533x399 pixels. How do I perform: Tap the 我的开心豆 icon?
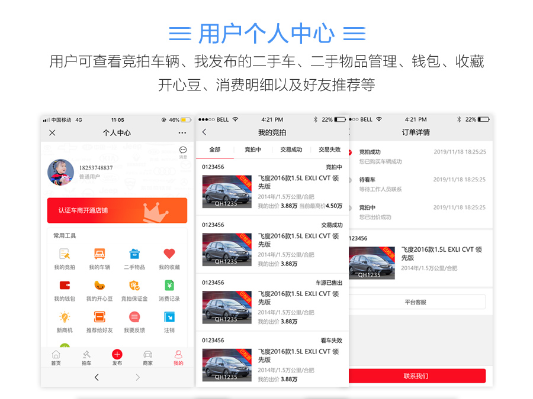pyautogui.click(x=99, y=286)
